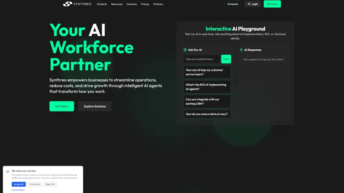Click the Ask Our AI brain icon

pyautogui.click(x=185, y=50)
